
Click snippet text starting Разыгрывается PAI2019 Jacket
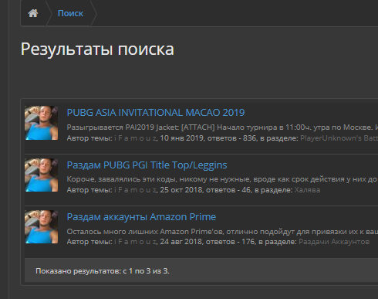click(222, 127)
